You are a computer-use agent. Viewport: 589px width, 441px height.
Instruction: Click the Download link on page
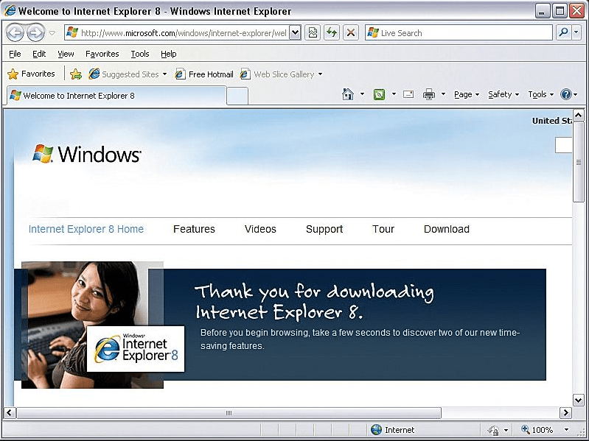(446, 229)
